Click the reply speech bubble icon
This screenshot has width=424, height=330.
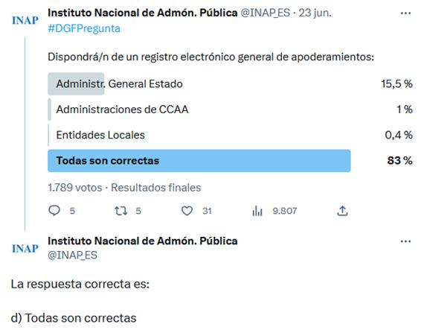click(54, 210)
